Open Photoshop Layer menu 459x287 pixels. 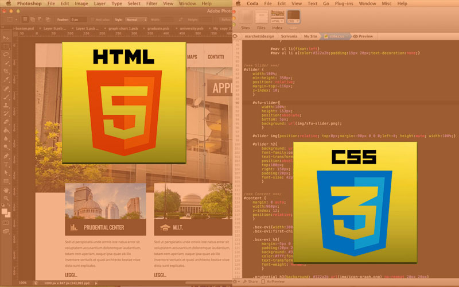tap(99, 3)
